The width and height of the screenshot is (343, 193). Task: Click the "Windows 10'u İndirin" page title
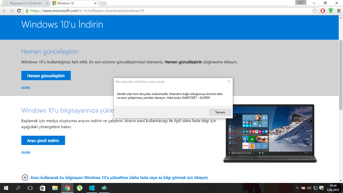pos(62,24)
